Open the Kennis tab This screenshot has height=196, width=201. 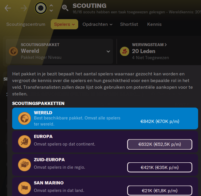[154, 24]
